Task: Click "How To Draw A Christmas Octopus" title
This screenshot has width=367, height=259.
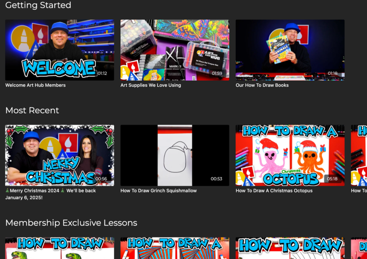Action: 274,191
